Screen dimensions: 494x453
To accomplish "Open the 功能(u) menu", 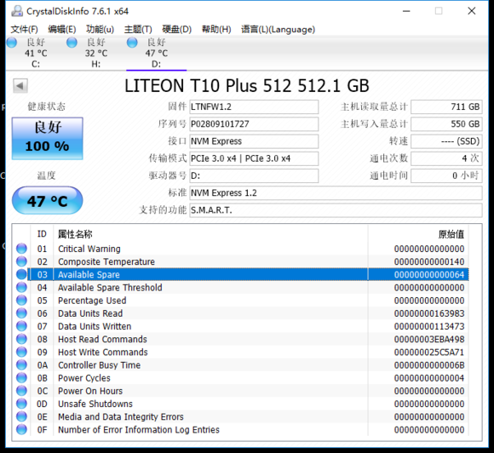I will pyautogui.click(x=100, y=29).
